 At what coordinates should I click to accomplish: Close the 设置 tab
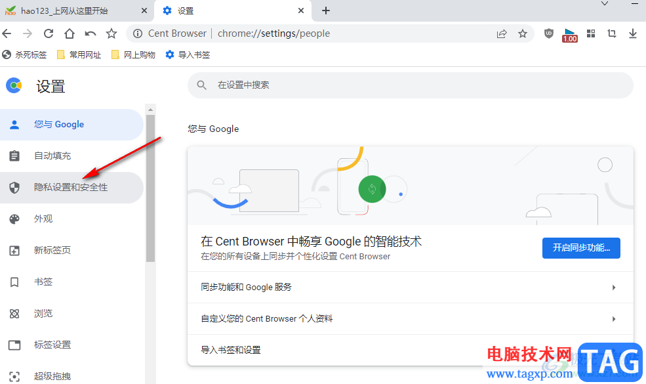(x=301, y=11)
